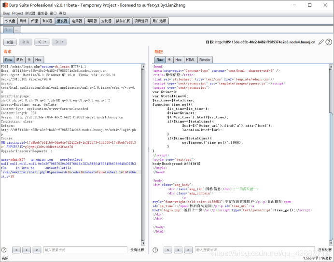This screenshot has height=262, width=334.
Task: Click response search next match button
Action: point(188,250)
